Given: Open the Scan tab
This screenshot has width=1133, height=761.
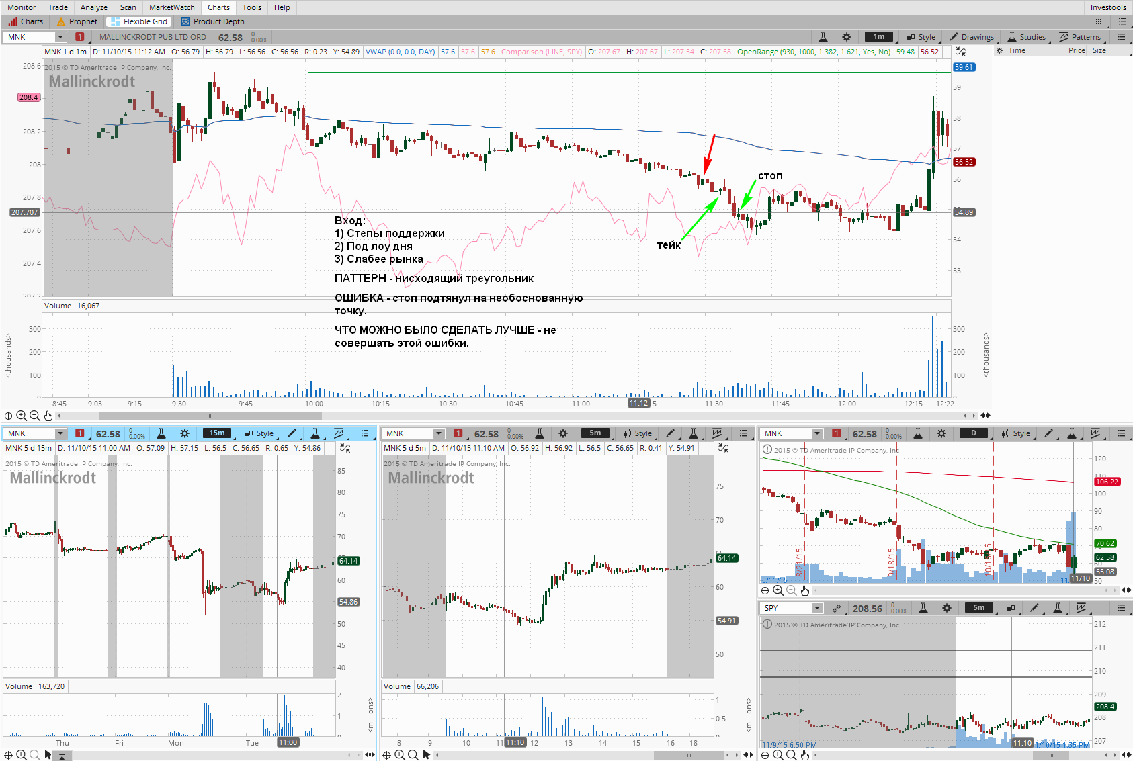Looking at the screenshot, I should coord(128,7).
